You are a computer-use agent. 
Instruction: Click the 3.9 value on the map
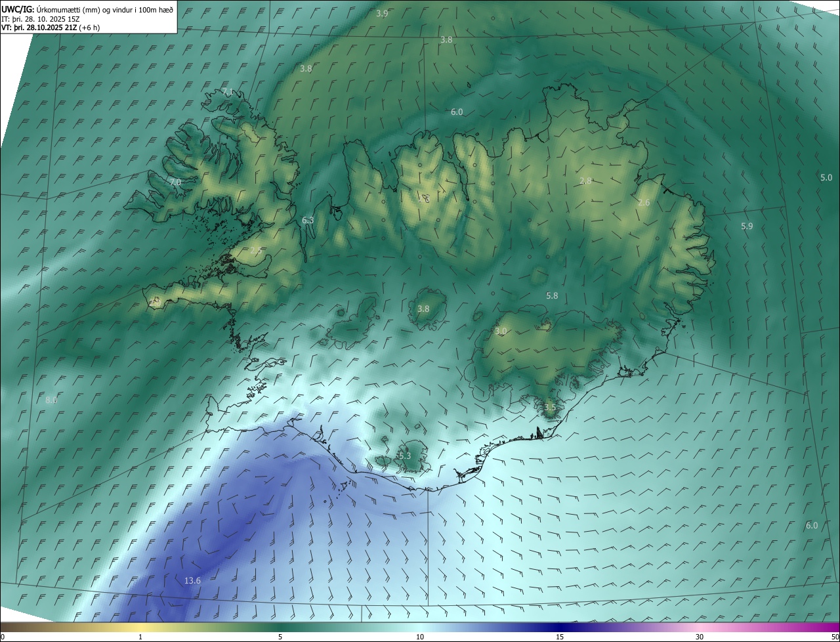click(x=382, y=13)
